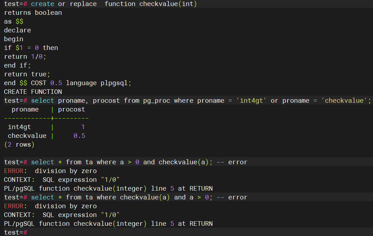Click 'pg_proc' in the select query
The width and height of the screenshot is (373, 236).
pyautogui.click(x=156, y=101)
